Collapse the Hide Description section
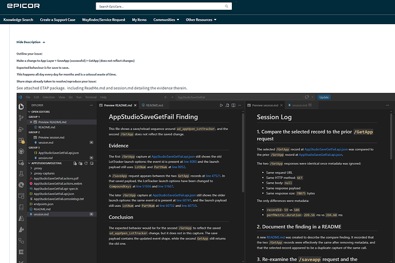 31,42
